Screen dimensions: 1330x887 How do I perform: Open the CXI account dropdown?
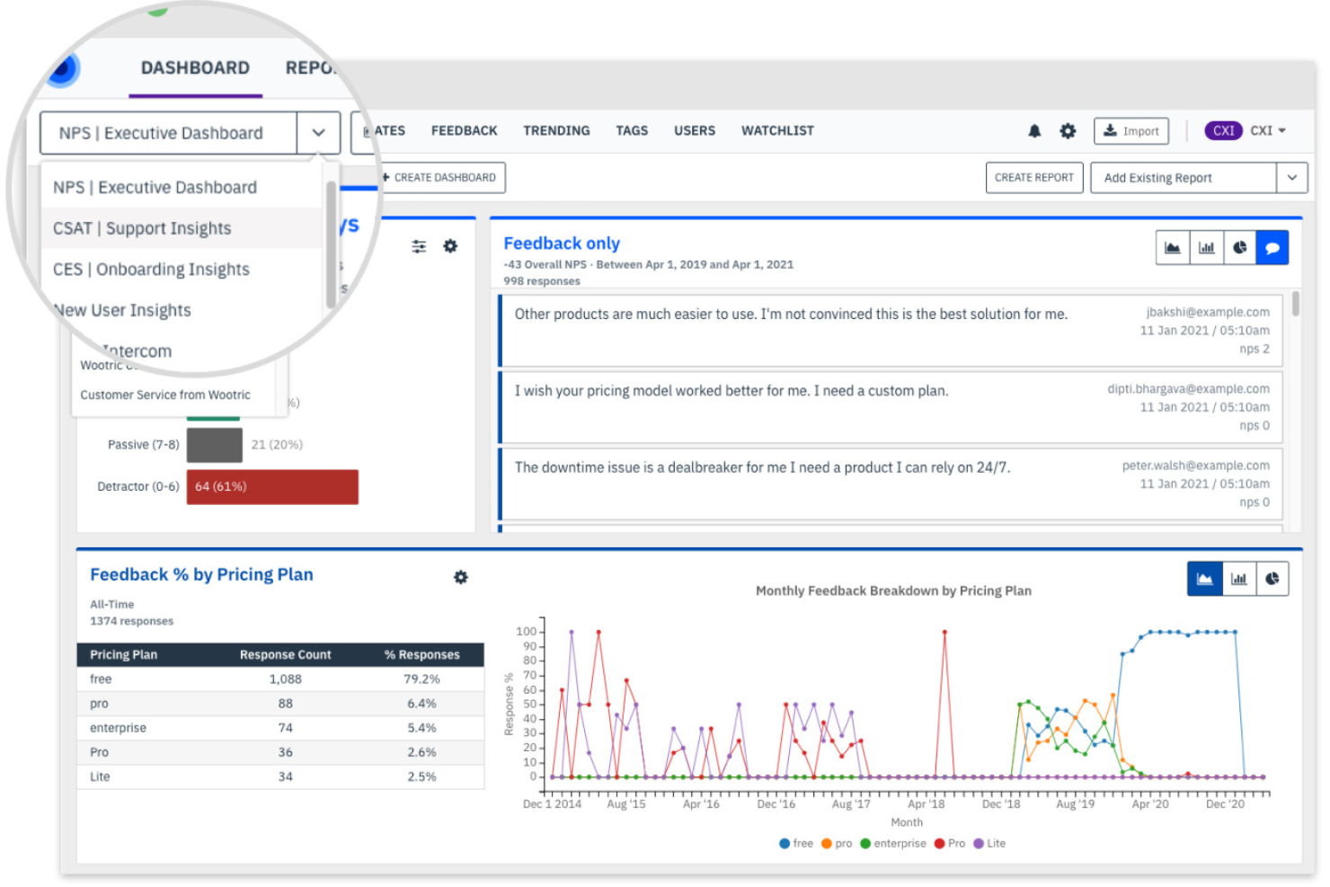[x=1268, y=131]
